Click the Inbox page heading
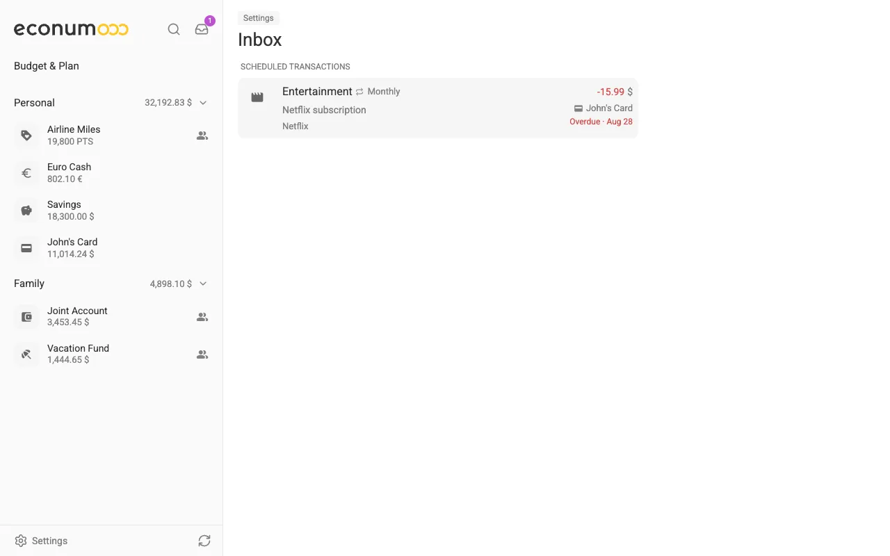890x556 pixels. click(x=260, y=40)
